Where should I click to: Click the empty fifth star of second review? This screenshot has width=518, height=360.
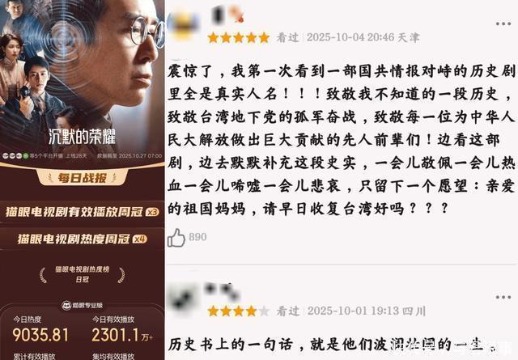264,311
